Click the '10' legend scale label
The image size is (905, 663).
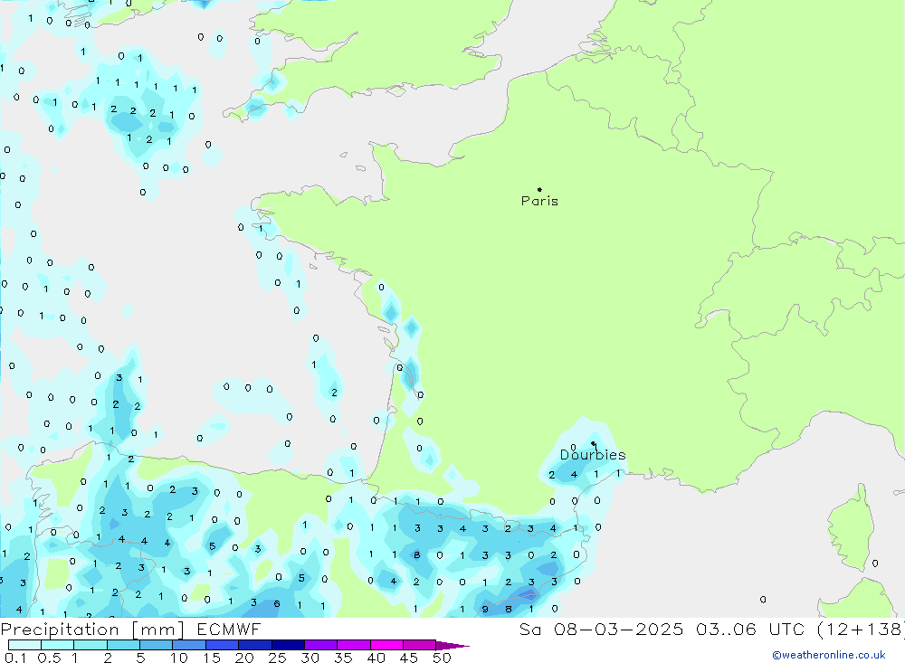[178, 658]
